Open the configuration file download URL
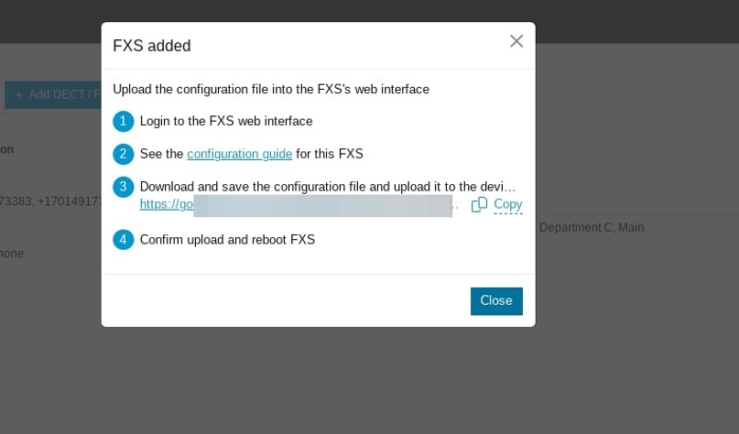This screenshot has height=434, width=739. 167,204
